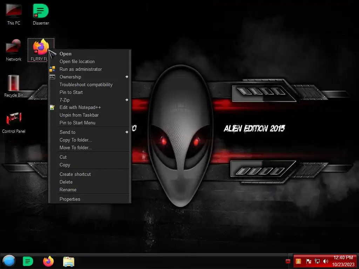Choose Open file location
The height and width of the screenshot is (269, 359).
pos(90,62)
